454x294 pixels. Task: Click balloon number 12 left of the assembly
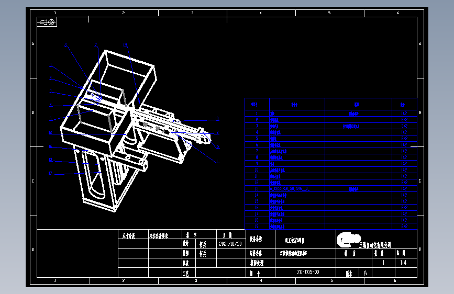[x=50, y=132]
